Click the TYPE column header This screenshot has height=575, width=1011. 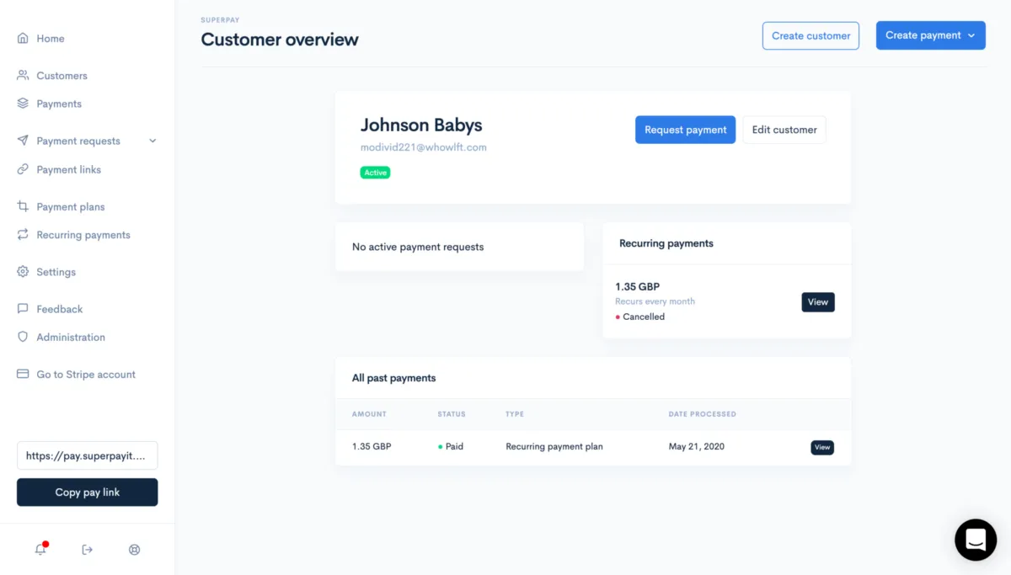click(515, 414)
